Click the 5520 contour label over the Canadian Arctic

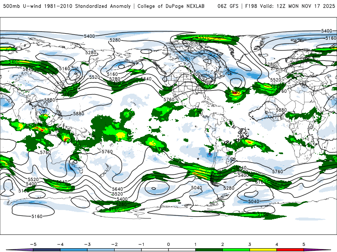click(204, 38)
